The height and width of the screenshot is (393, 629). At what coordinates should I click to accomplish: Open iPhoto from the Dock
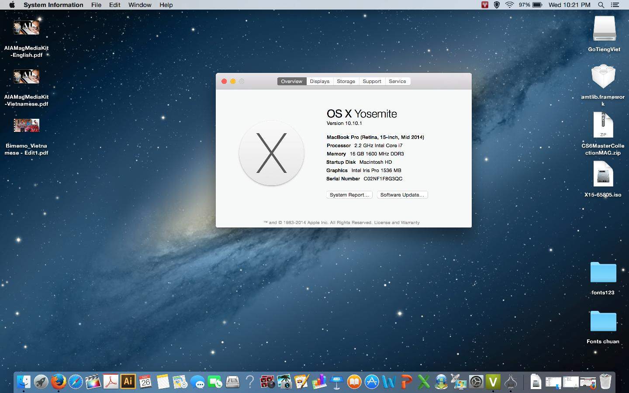pyautogui.click(x=284, y=382)
